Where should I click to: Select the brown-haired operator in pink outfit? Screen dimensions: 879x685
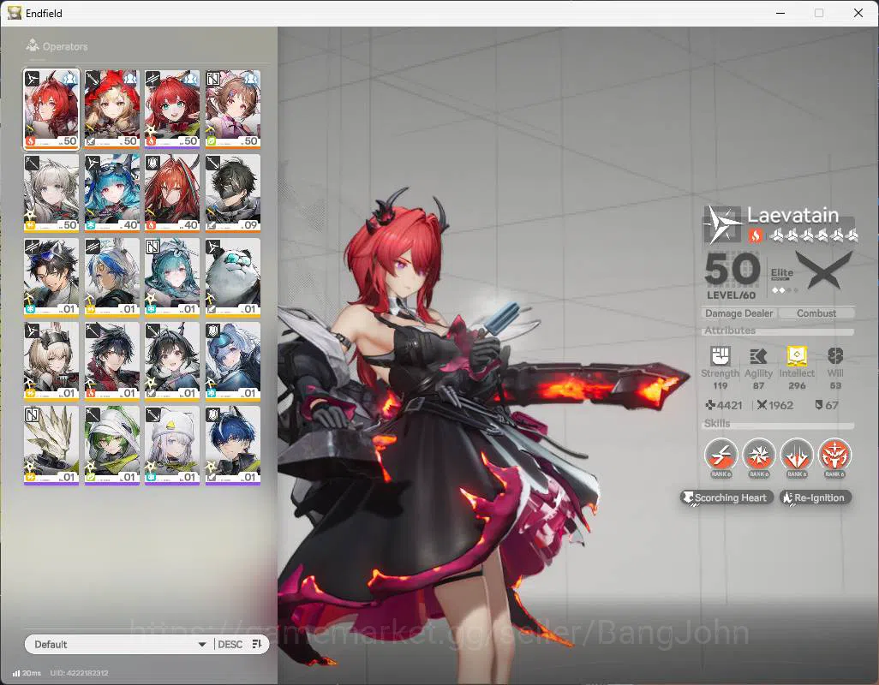[233, 109]
